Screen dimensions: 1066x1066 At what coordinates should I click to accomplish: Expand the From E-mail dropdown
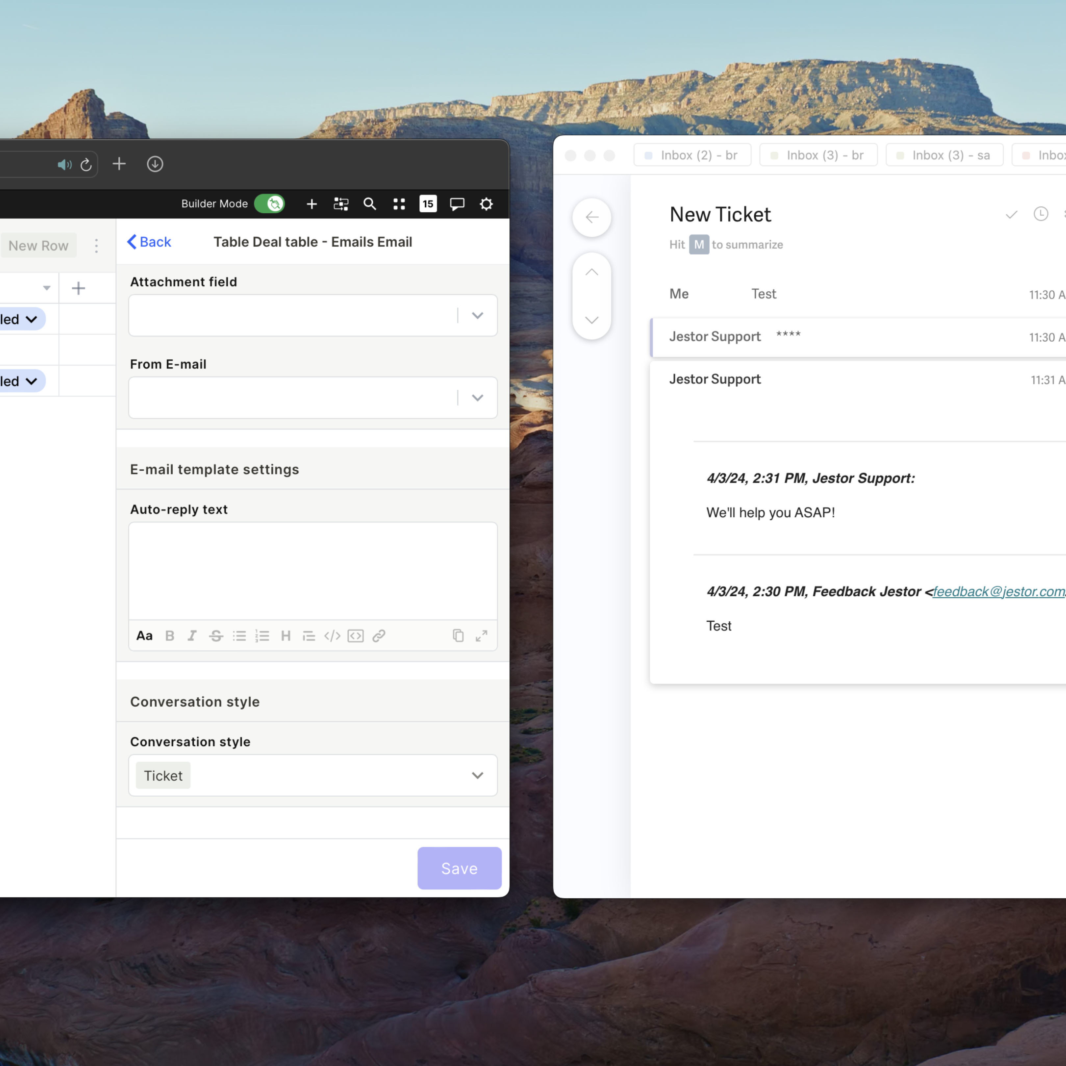[x=477, y=398]
